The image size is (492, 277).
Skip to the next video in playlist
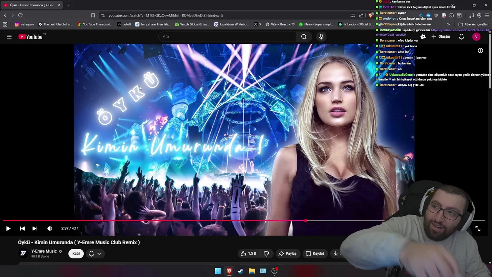click(35, 229)
